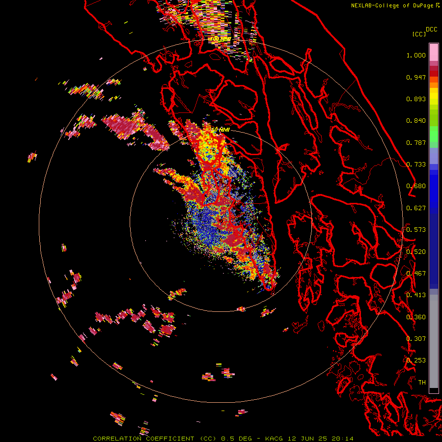The height and width of the screenshot is (442, 442).
Task: Click the DCC label above the color scale
Action: (x=431, y=29)
